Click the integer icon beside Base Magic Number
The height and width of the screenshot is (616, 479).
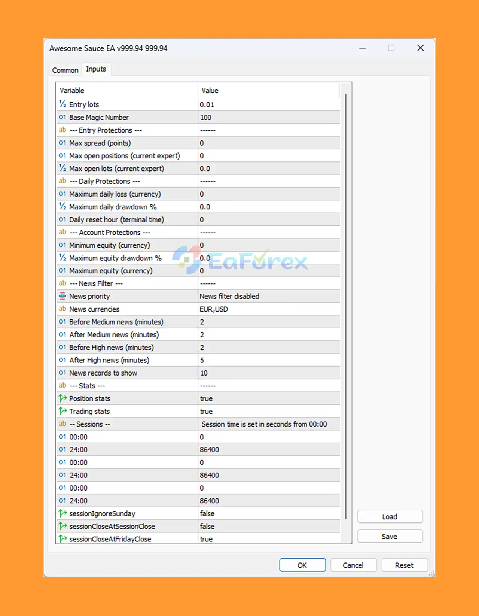(x=62, y=117)
